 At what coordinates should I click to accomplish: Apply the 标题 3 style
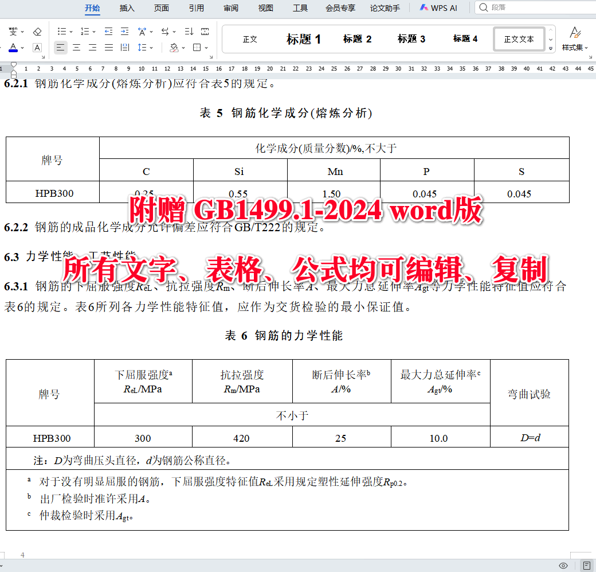point(411,39)
